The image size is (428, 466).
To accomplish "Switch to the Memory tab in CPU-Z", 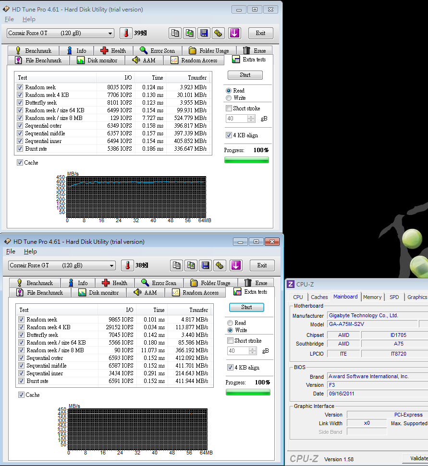I will point(372,297).
